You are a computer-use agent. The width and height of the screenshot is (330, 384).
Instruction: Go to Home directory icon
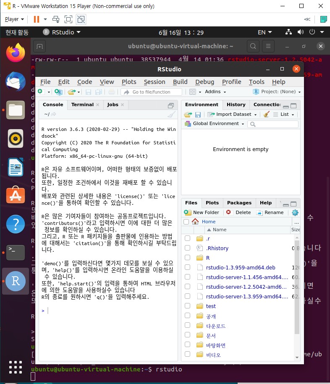click(x=195, y=222)
